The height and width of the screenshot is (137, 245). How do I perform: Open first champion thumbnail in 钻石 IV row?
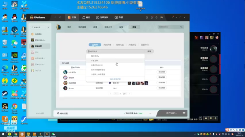click(129, 83)
